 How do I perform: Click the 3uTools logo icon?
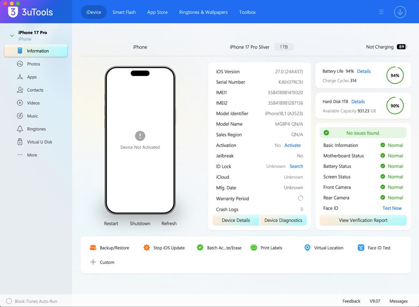click(x=13, y=12)
